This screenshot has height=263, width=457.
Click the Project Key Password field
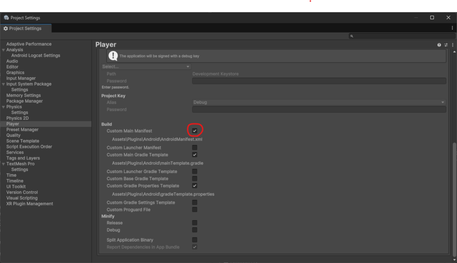click(x=319, y=110)
